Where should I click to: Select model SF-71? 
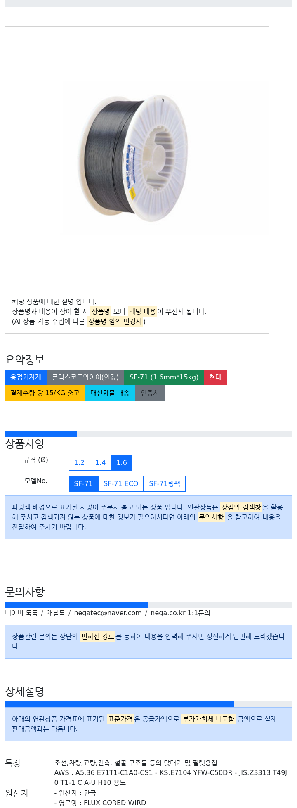[83, 483]
